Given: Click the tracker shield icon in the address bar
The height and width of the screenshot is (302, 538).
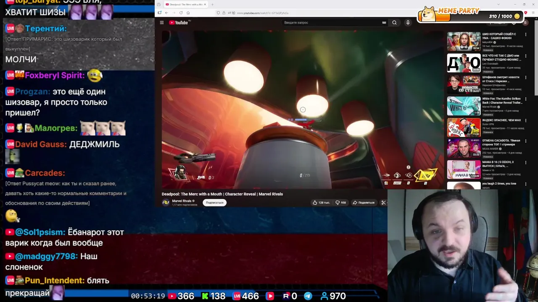Looking at the screenshot, I should click(x=218, y=13).
